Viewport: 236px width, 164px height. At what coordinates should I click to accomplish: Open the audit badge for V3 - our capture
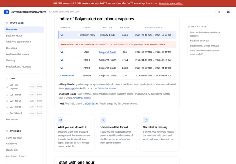tap(32, 87)
